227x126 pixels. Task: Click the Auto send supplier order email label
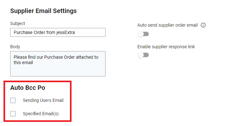click(x=168, y=25)
